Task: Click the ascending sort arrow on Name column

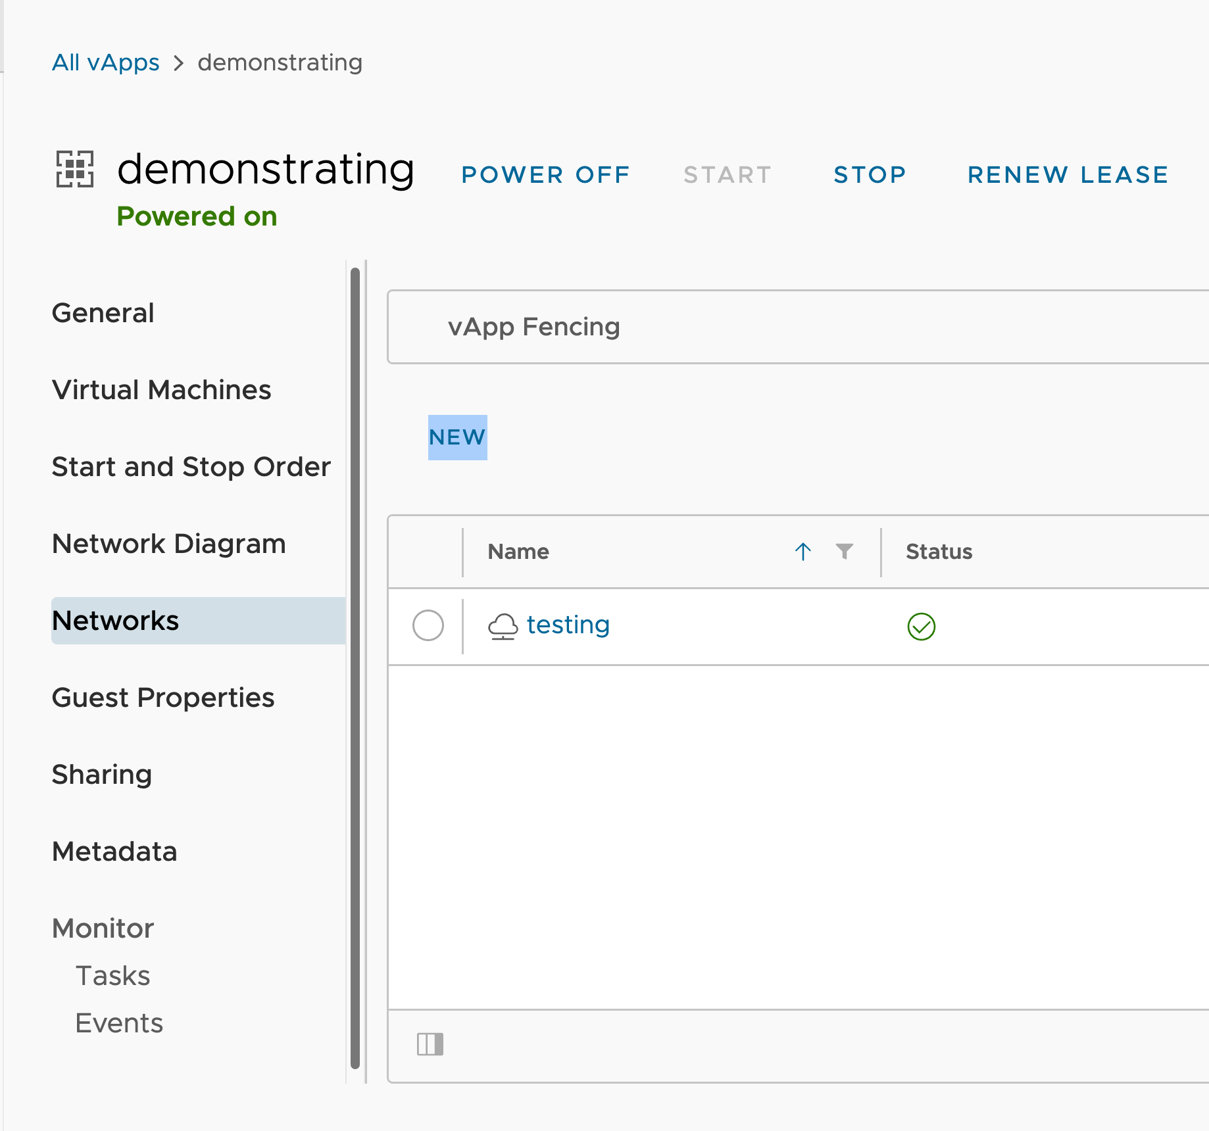Action: tap(803, 552)
